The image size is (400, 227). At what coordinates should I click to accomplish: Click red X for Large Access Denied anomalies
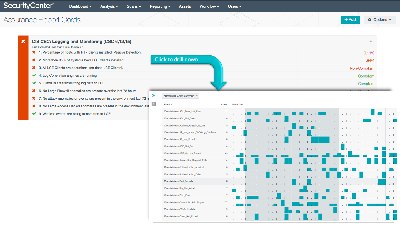[34, 106]
